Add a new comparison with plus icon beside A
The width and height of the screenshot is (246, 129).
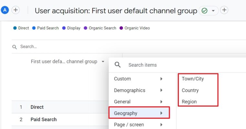16,10
